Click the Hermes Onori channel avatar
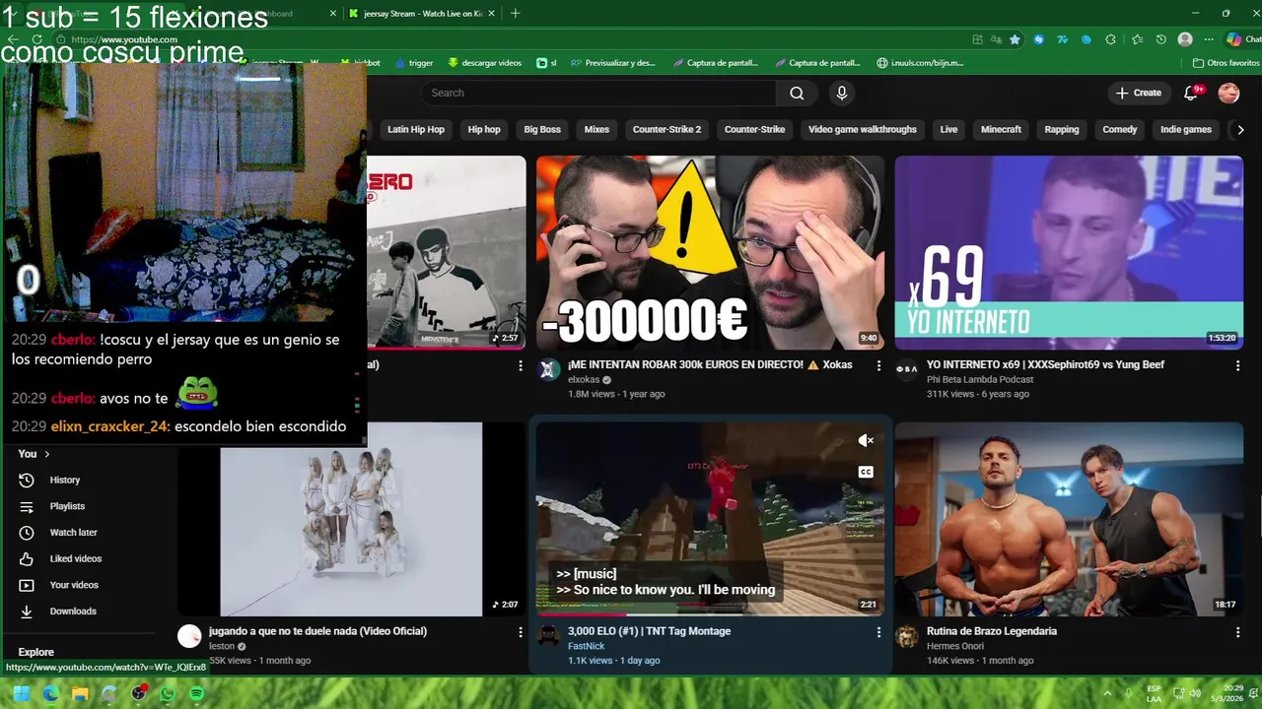 pos(906,637)
